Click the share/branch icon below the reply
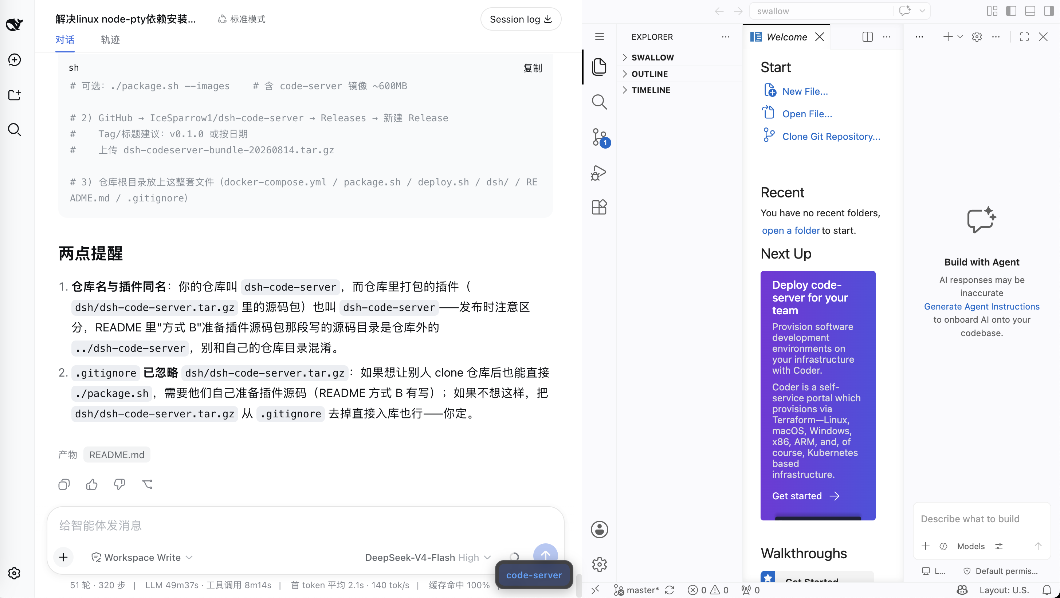 147,484
